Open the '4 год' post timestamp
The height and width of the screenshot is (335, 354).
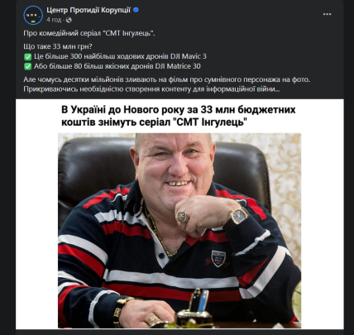click(x=54, y=20)
